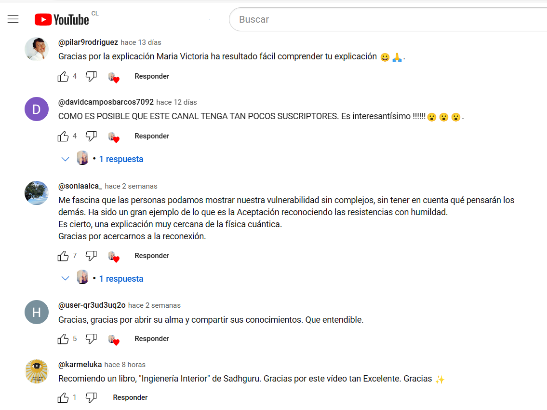Open the hamburger guide menu

tap(13, 19)
